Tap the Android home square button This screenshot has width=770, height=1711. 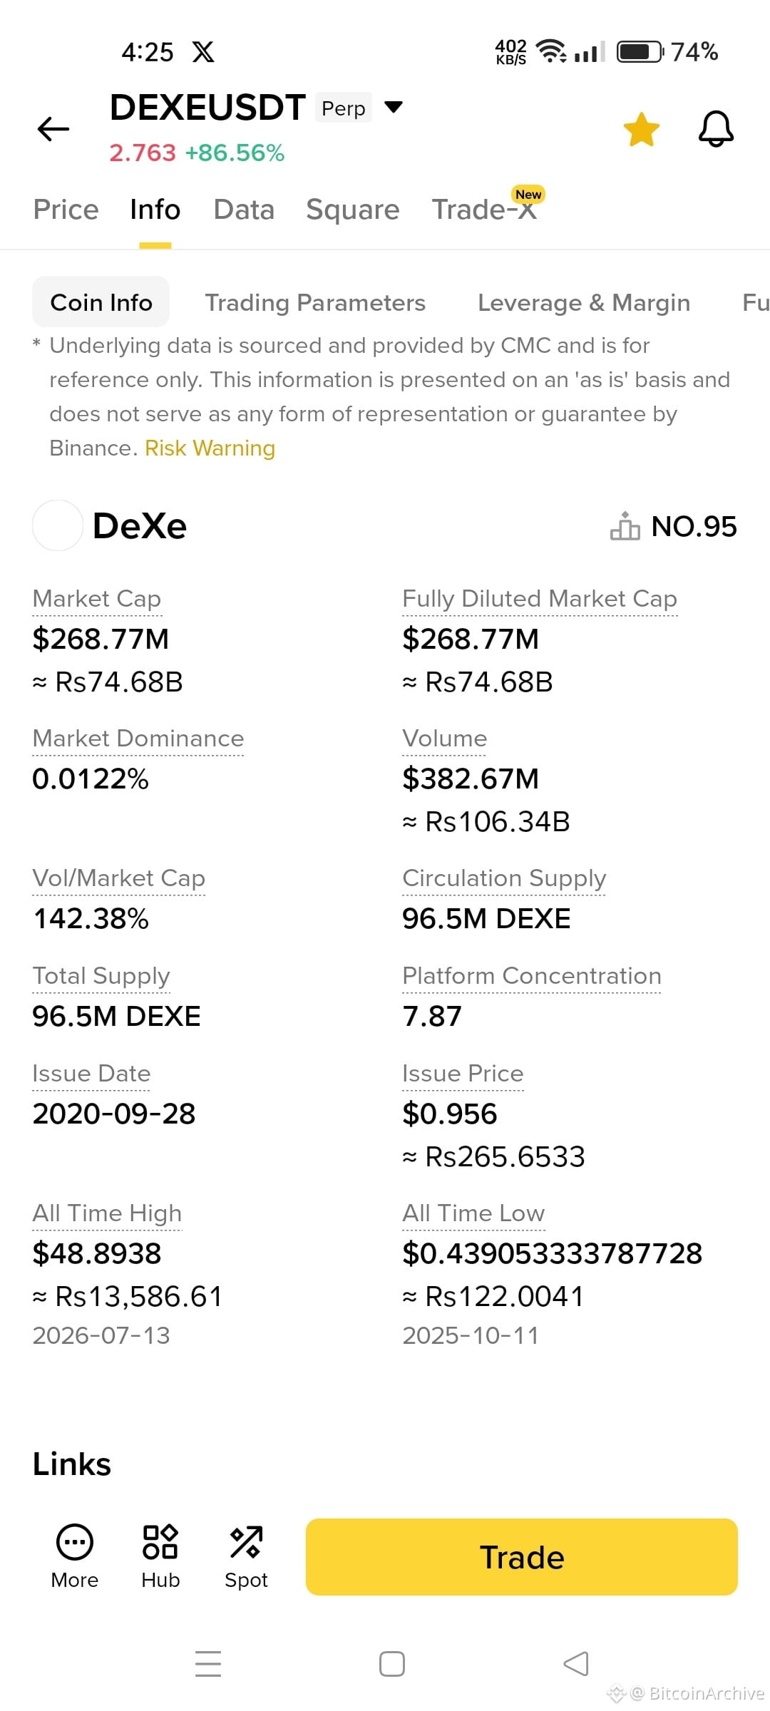pos(392,1664)
